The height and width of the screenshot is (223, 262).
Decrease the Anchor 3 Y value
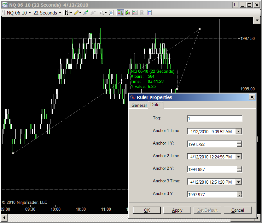pos(239,196)
